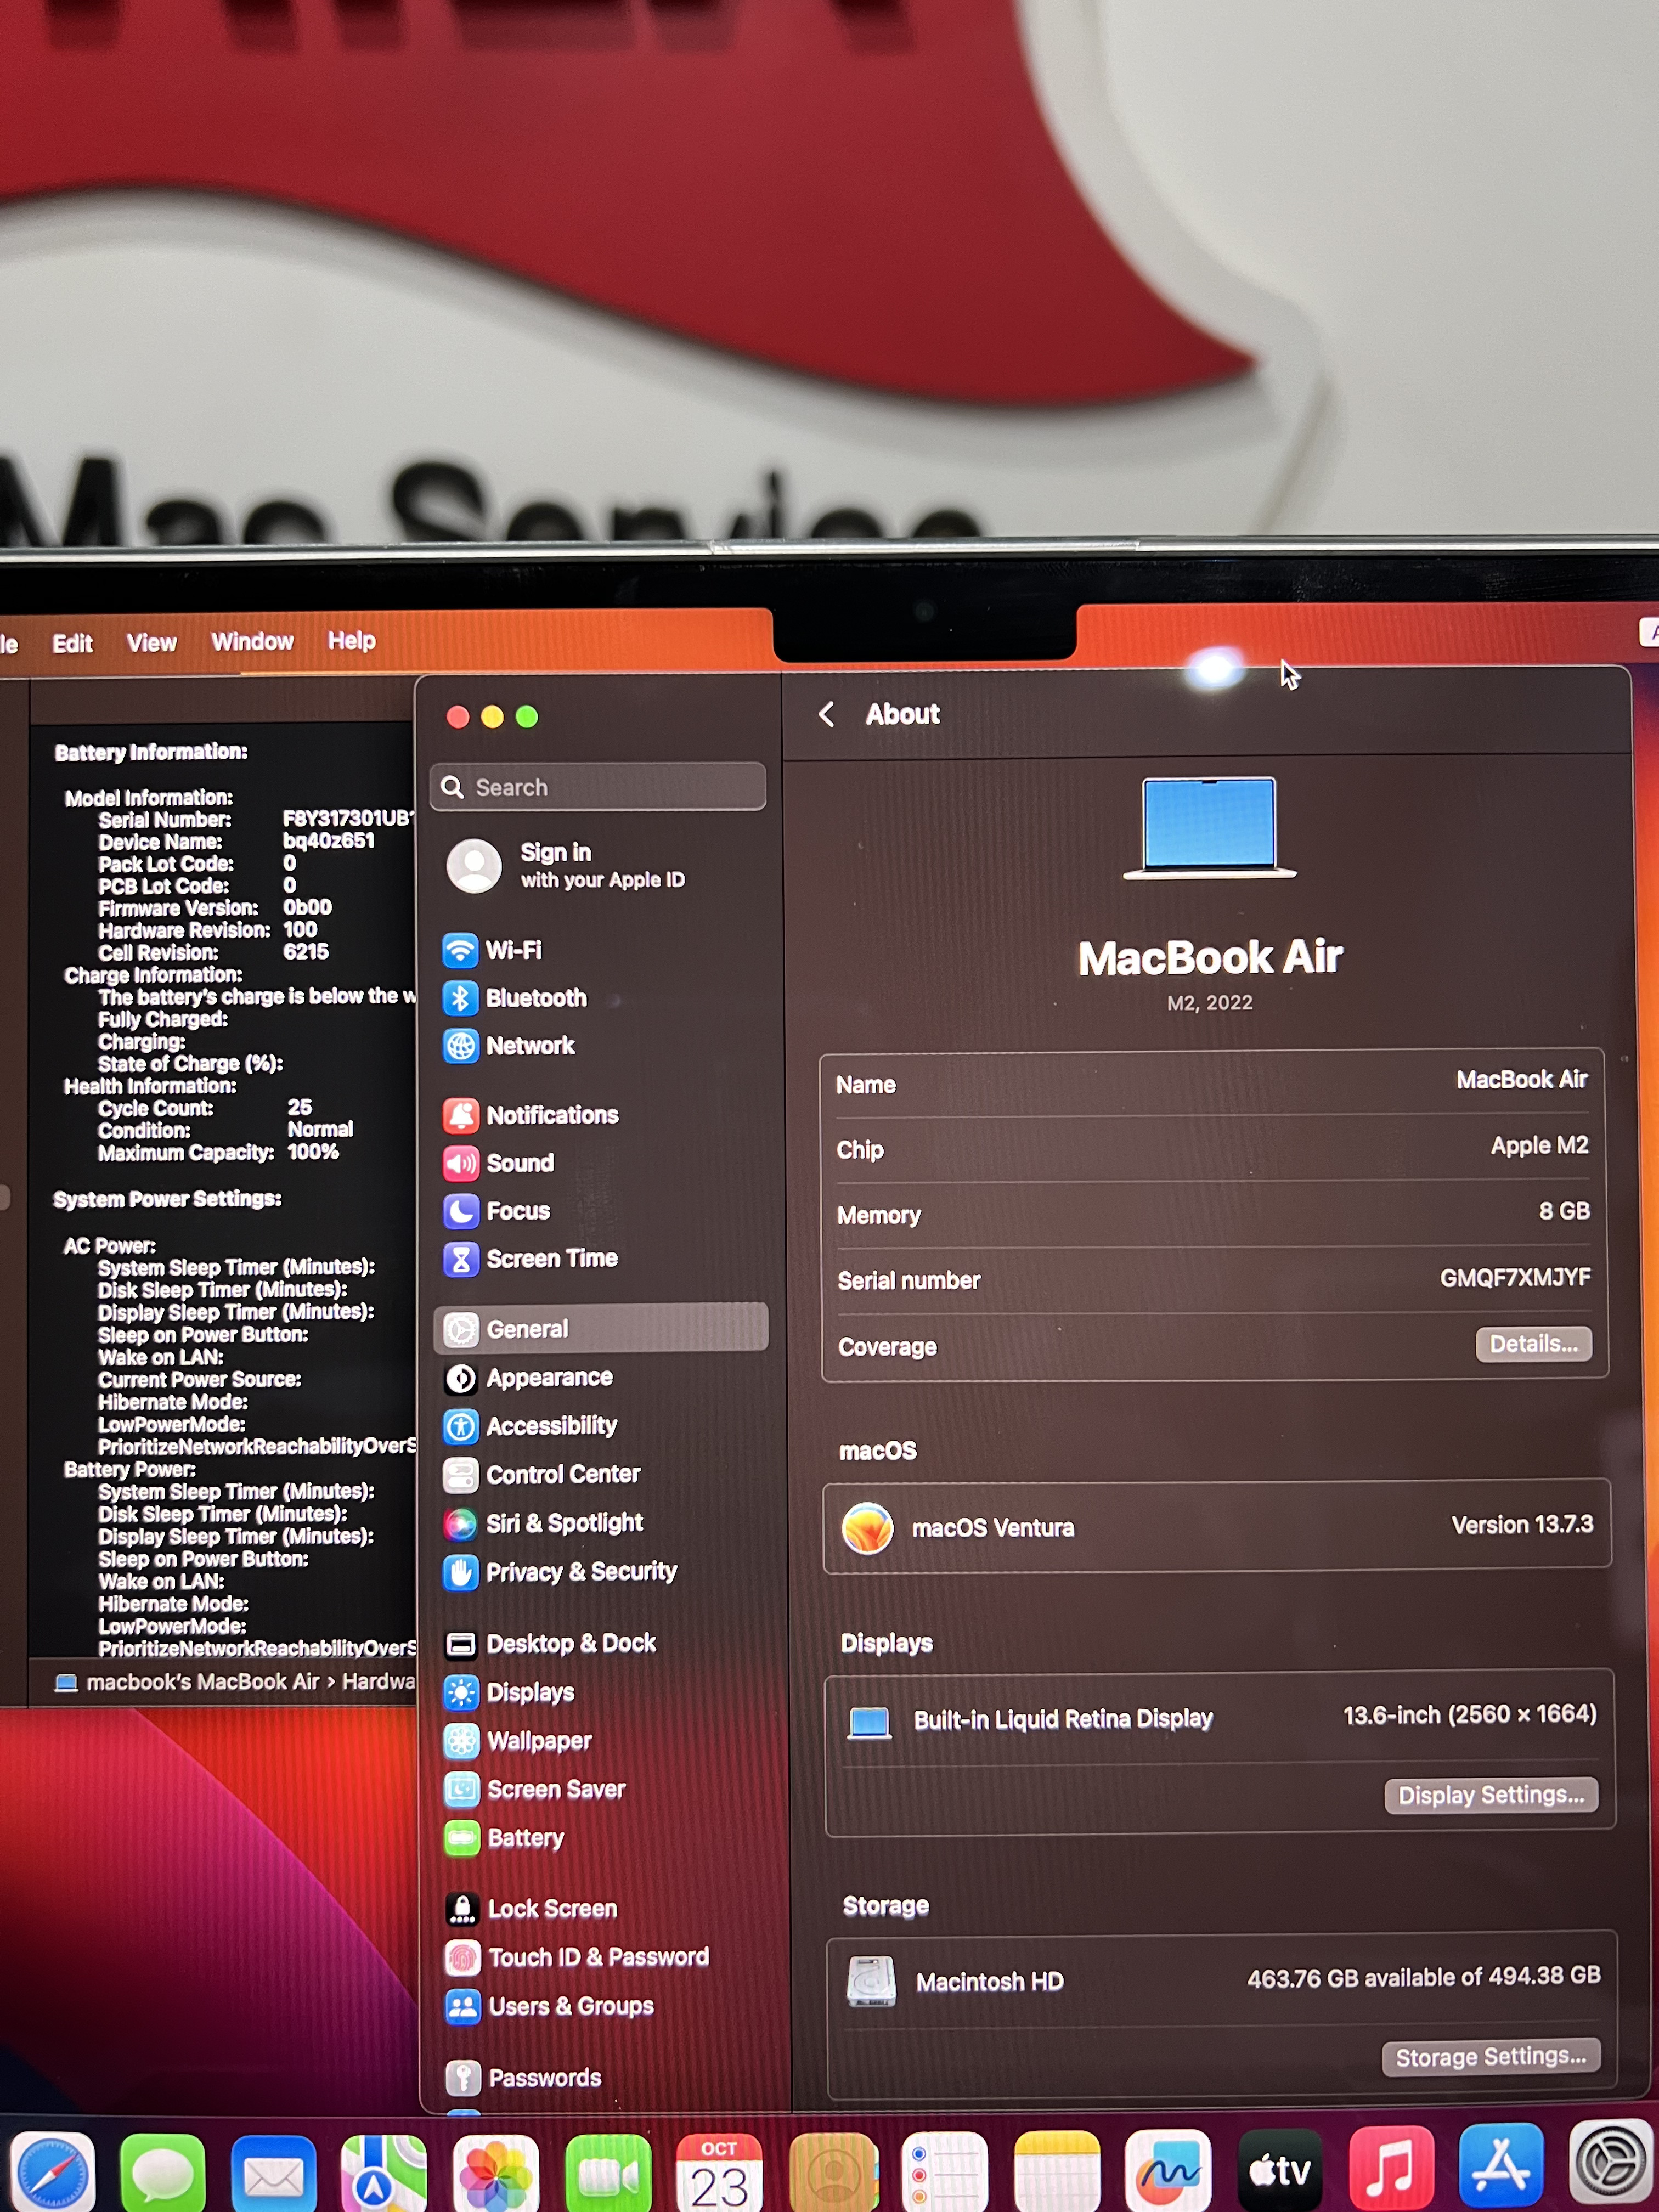Select Bluetooth in the sidebar
The width and height of the screenshot is (1659, 2212).
pos(535,998)
